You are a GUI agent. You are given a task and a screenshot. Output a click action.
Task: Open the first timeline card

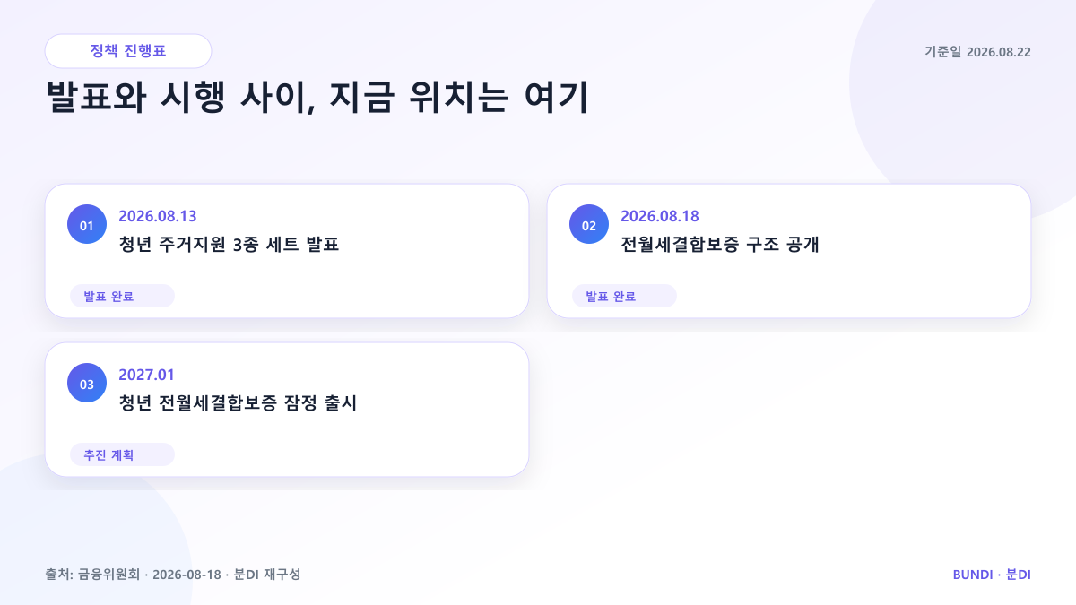pyautogui.click(x=287, y=251)
